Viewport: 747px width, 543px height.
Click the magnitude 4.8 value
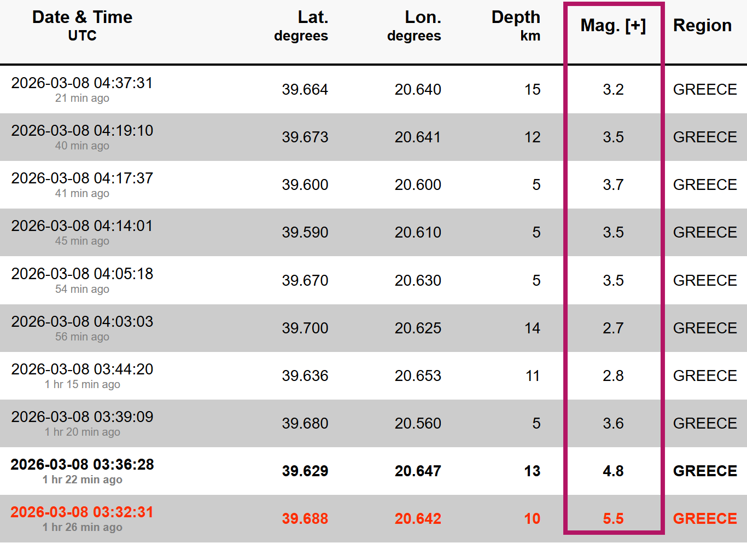(x=613, y=471)
